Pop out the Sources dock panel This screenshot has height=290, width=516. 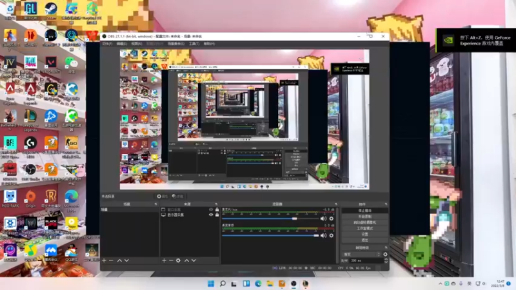pyautogui.click(x=216, y=204)
